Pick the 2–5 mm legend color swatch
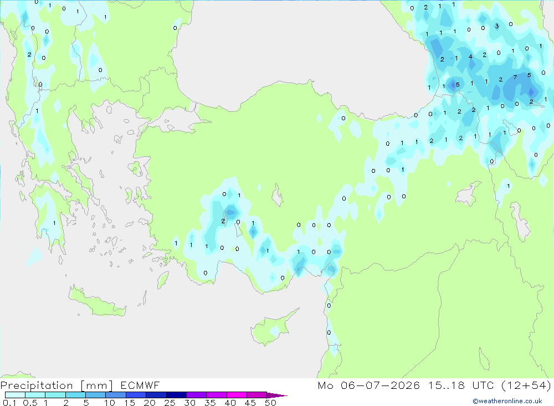The image size is (554, 406). click(x=75, y=395)
